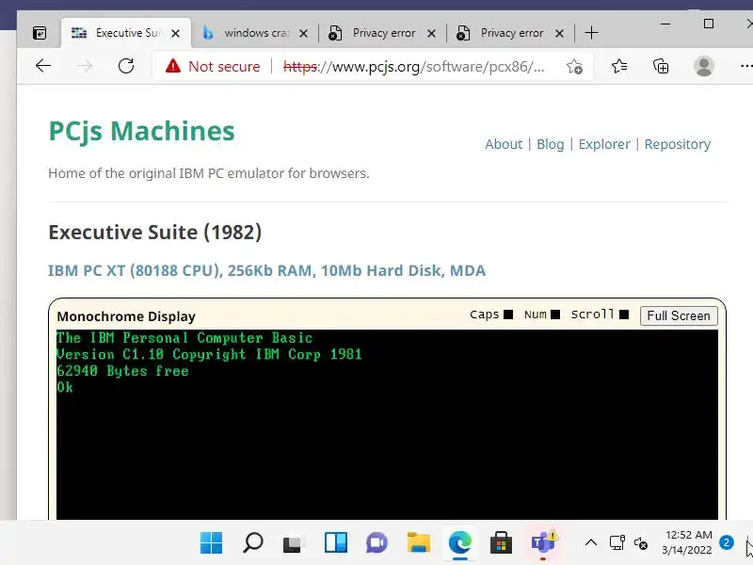Click inside the monochrome emulator screen
The height and width of the screenshot is (565, 753).
pos(387,425)
